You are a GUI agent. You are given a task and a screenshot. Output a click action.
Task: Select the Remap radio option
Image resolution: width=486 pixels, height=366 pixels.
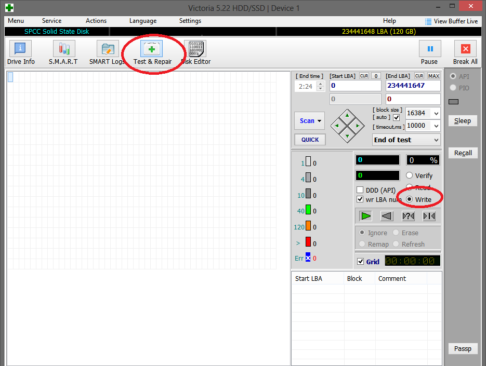362,244
